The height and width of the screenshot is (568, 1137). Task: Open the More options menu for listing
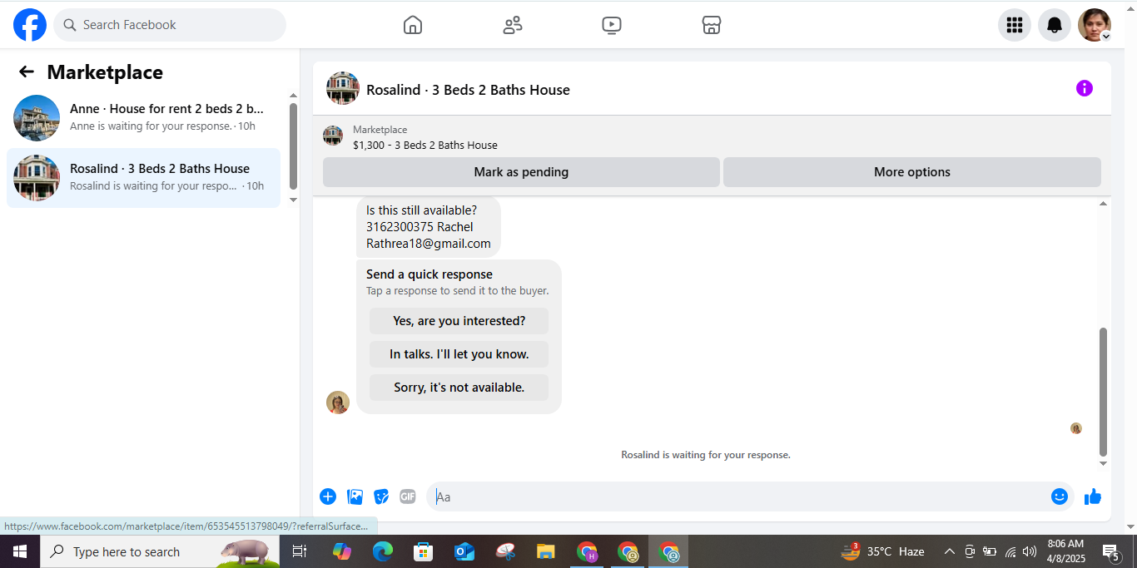coord(912,172)
